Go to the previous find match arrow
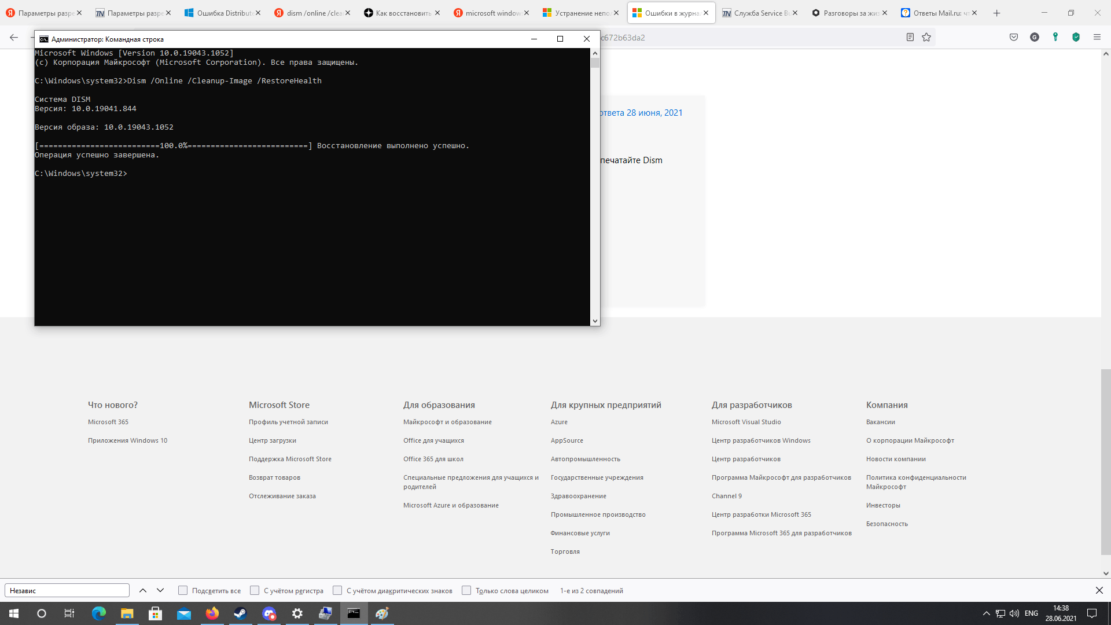The width and height of the screenshot is (1111, 625). pos(143,590)
